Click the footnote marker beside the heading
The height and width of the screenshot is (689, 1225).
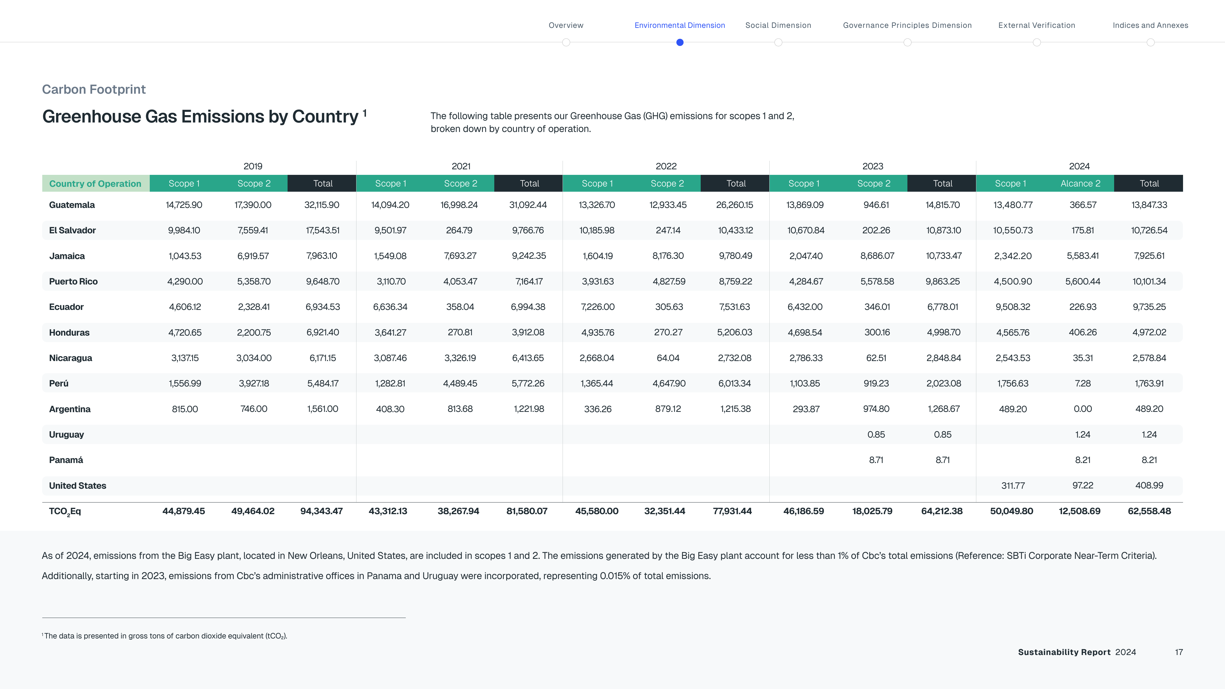365,112
